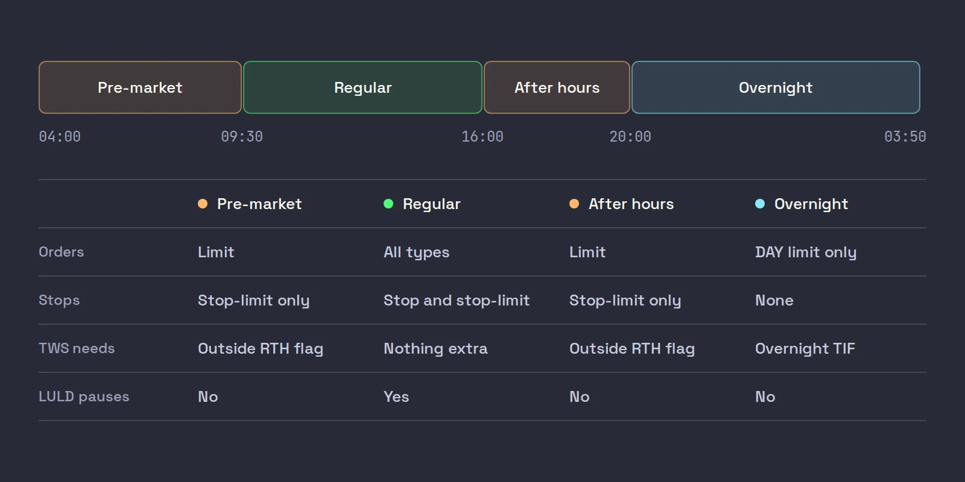Click the orange dot beside After hours column header
Screen dimensions: 965x482
pyautogui.click(x=574, y=204)
